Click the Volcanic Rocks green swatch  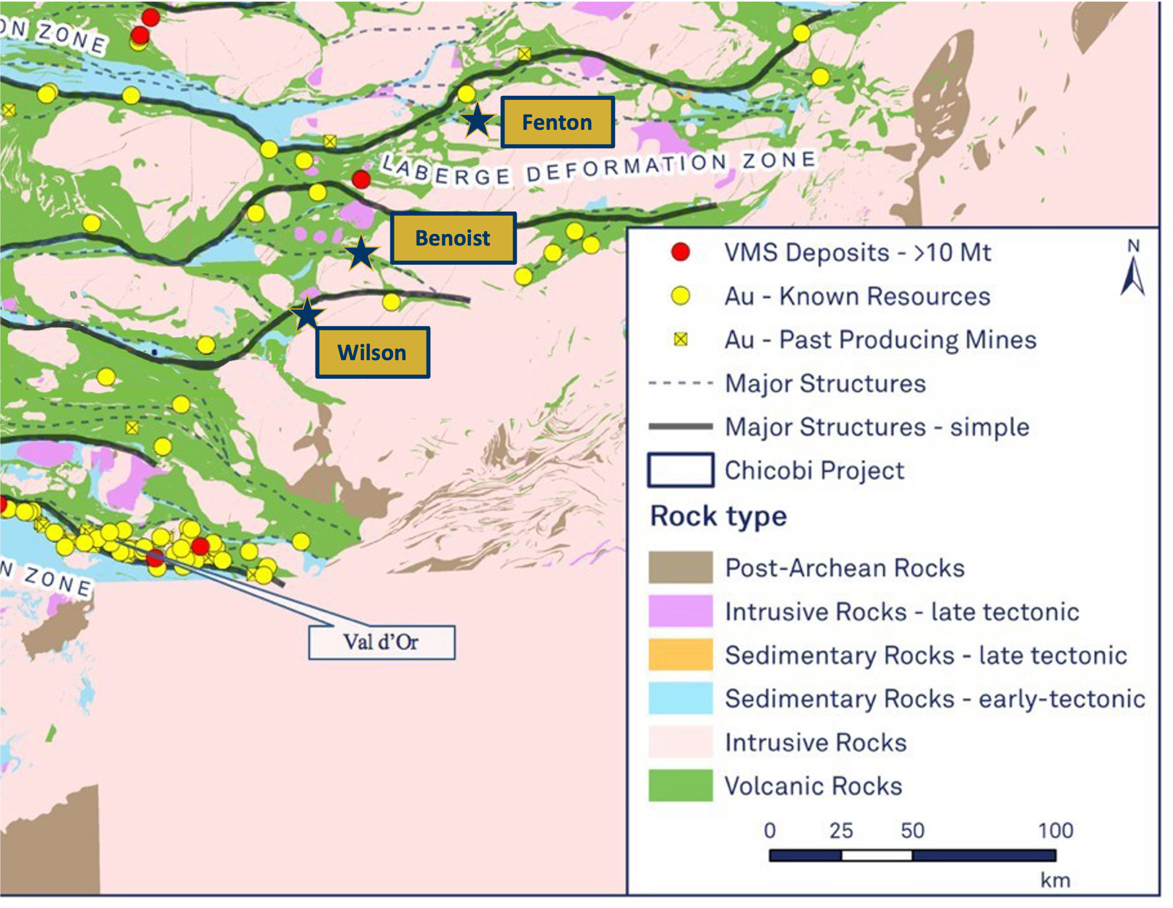pos(680,785)
